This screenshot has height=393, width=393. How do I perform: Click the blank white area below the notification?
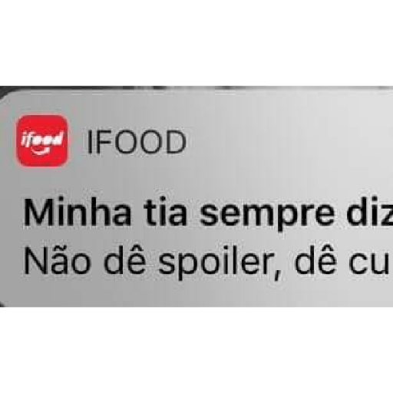click(196, 350)
